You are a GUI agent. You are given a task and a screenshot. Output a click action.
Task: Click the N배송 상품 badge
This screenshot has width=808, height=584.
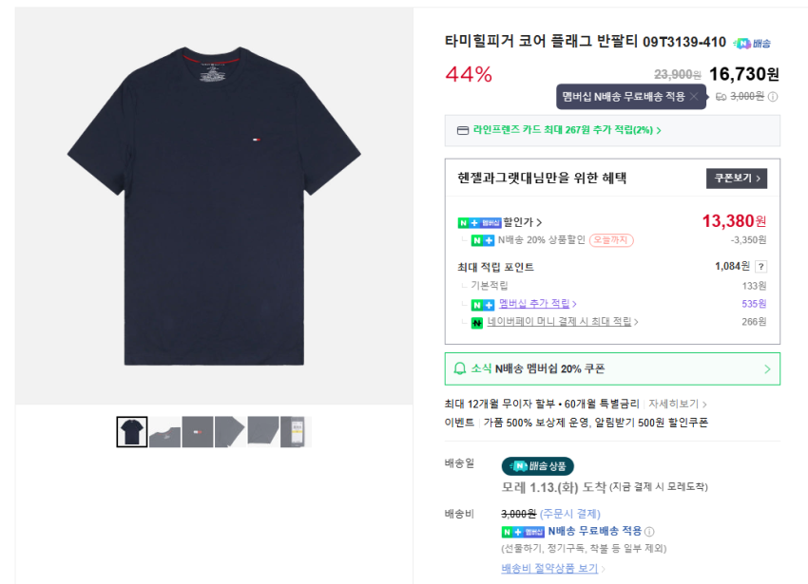[538, 466]
